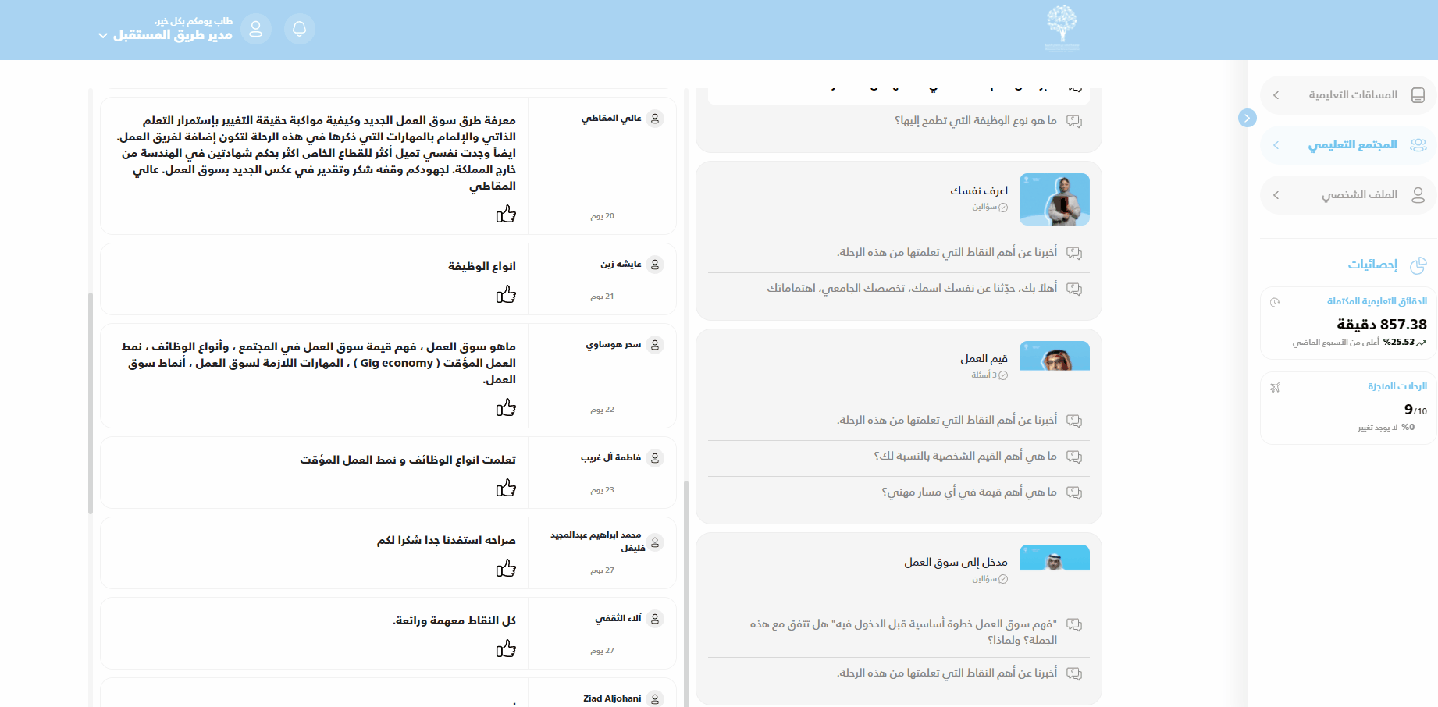Viewport: 1438px width, 707px height.
Task: Like عايشه زين's comment انواع الوظيفة
Action: tap(506, 294)
